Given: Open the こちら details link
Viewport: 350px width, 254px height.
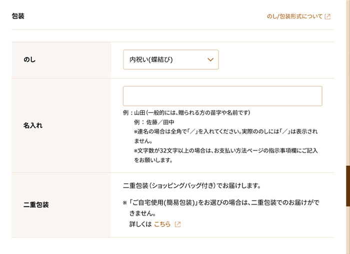Looking at the screenshot, I should point(162,224).
